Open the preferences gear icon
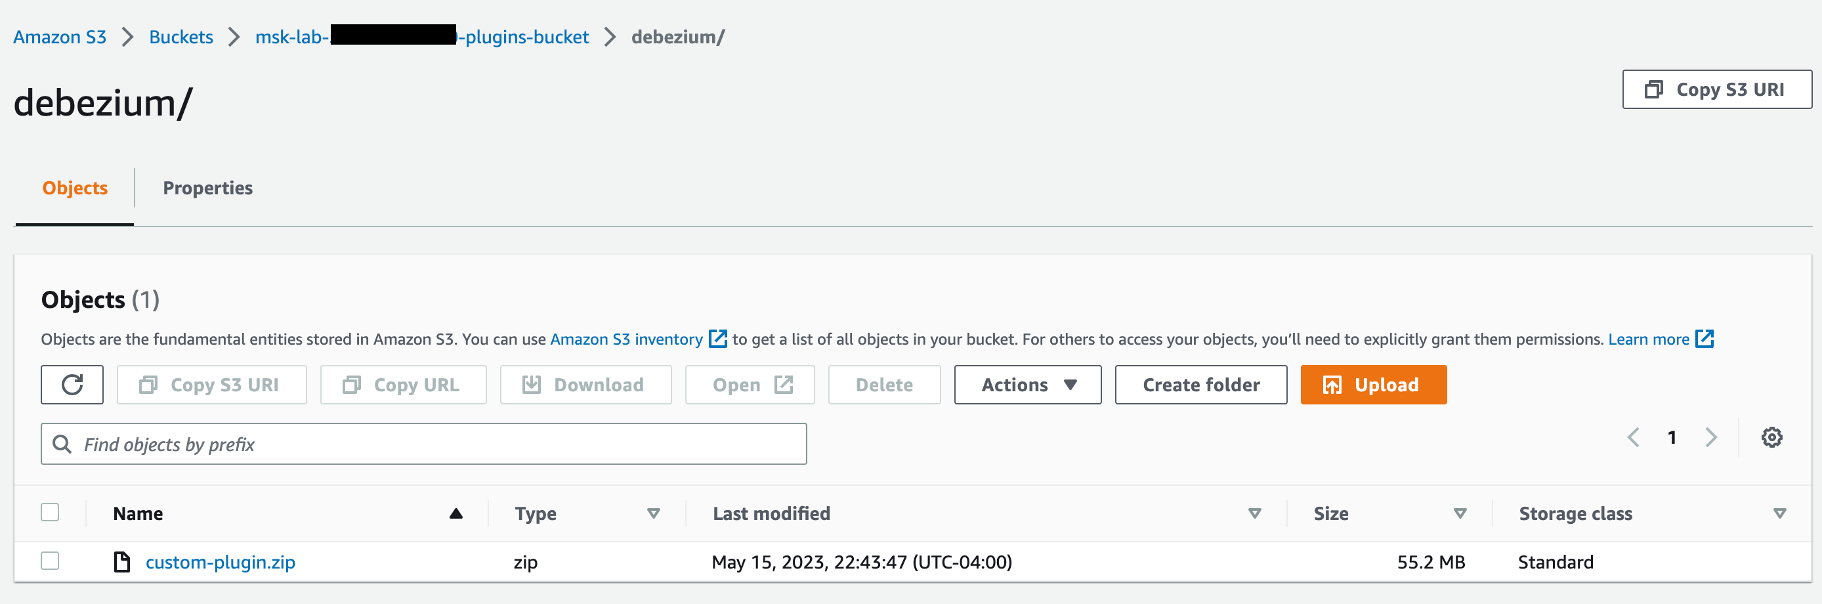Screen dimensions: 1822x604 [x=1771, y=437]
